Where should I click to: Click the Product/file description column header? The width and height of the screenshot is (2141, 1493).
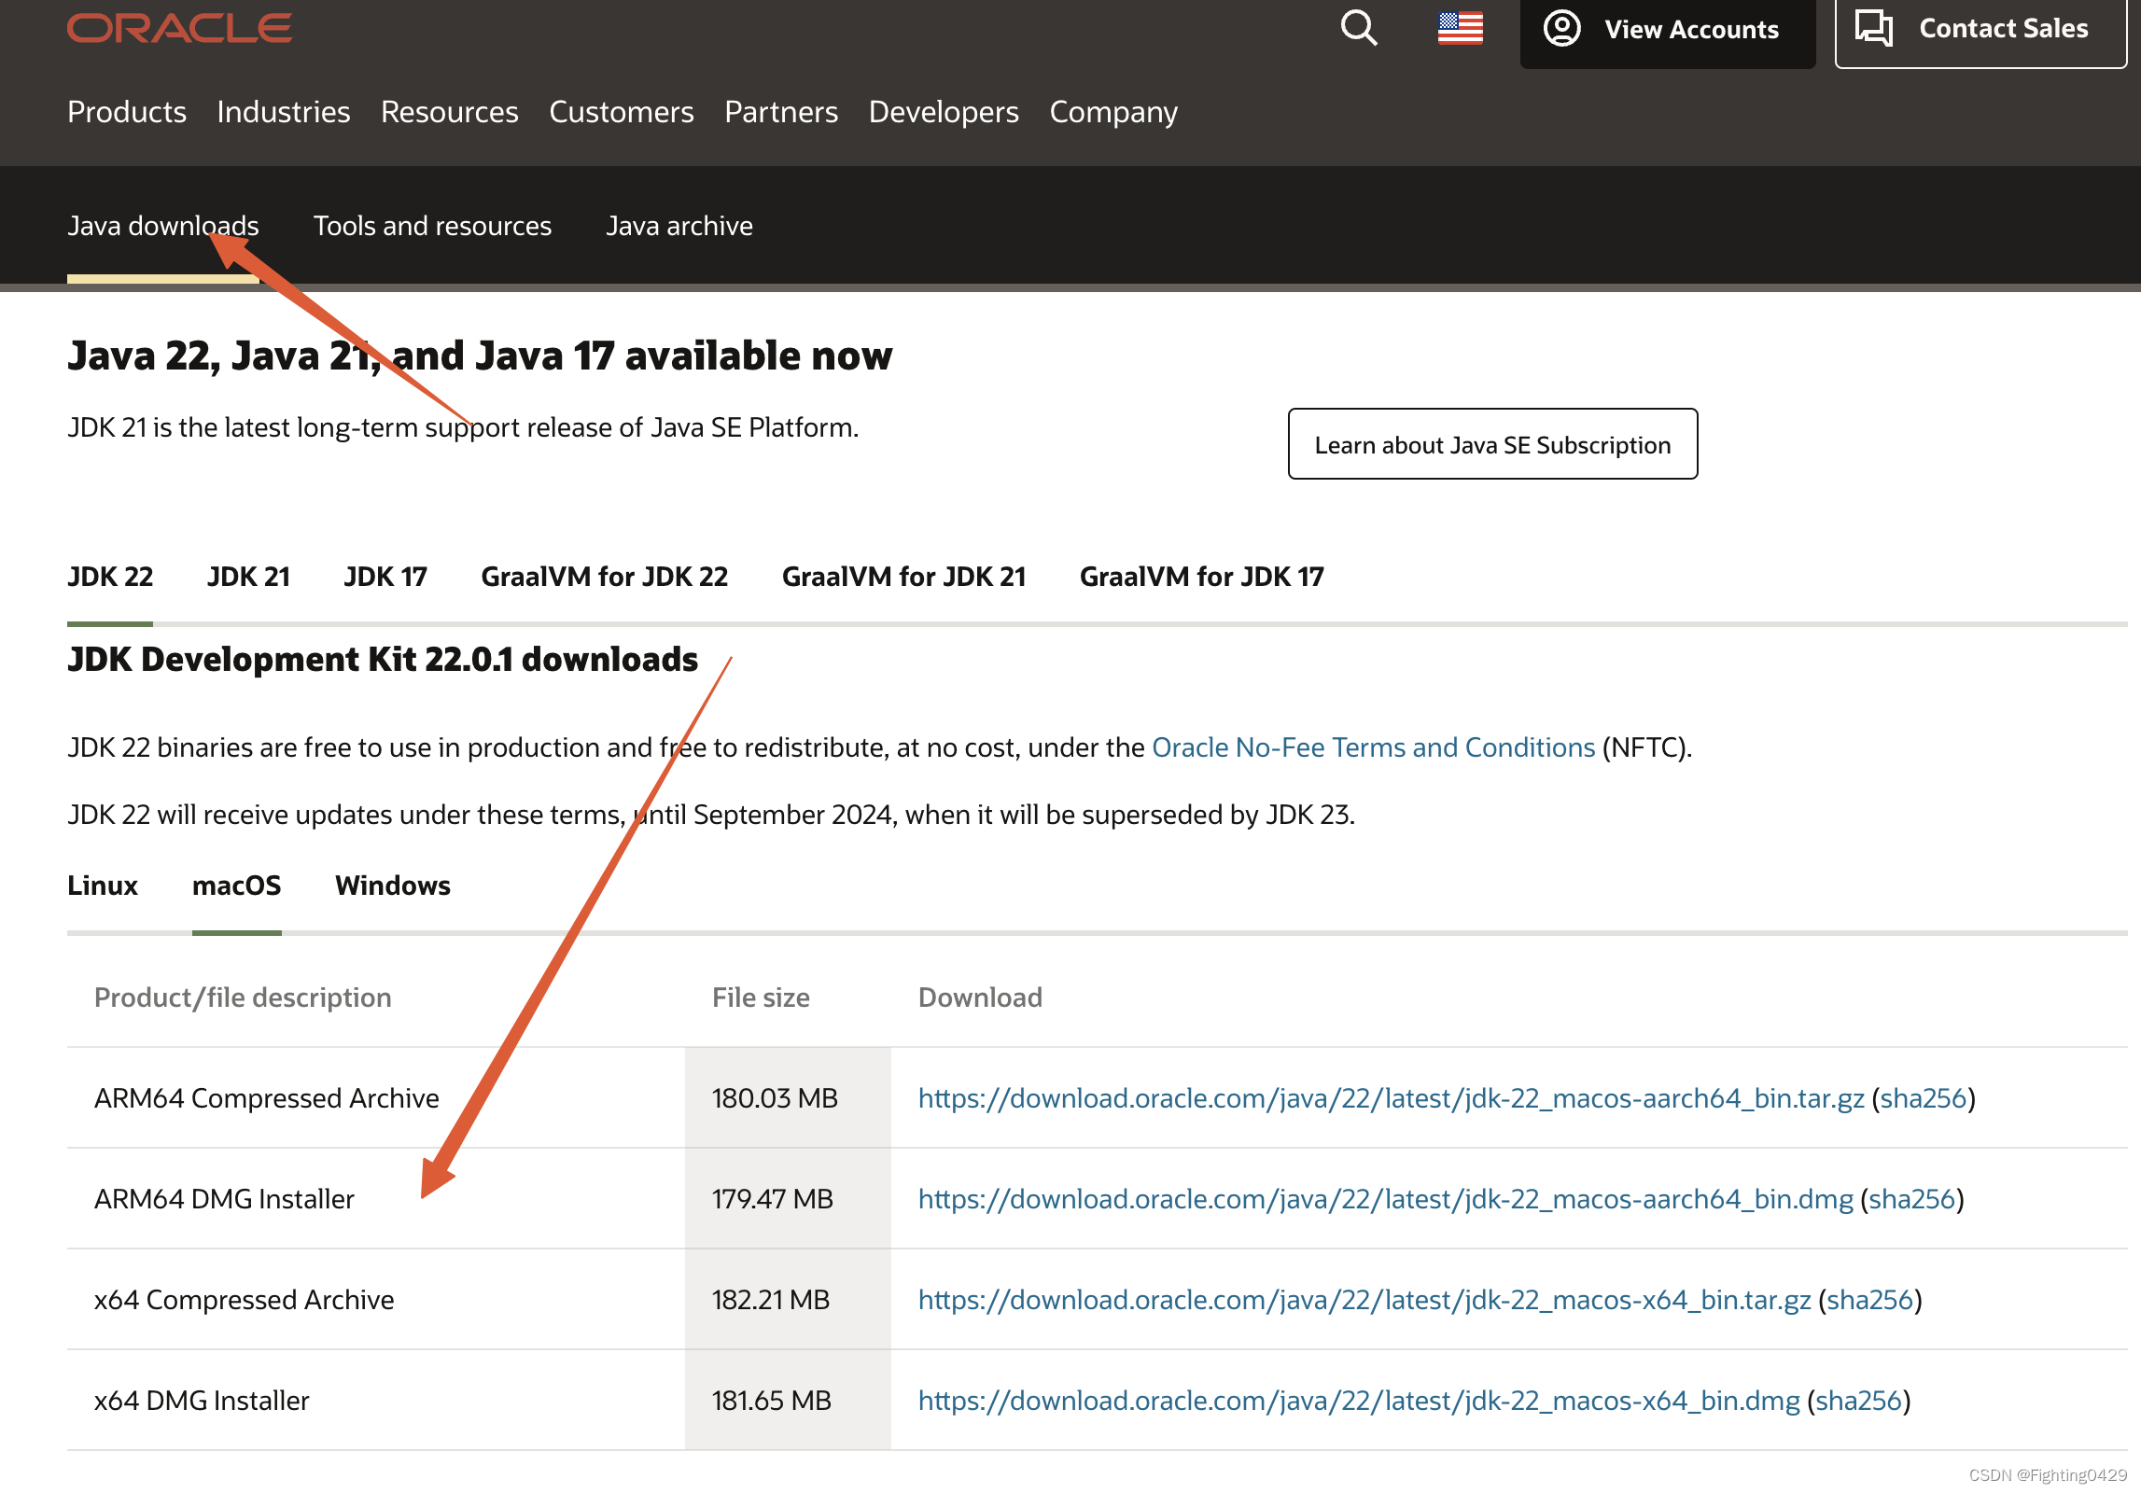coord(243,998)
